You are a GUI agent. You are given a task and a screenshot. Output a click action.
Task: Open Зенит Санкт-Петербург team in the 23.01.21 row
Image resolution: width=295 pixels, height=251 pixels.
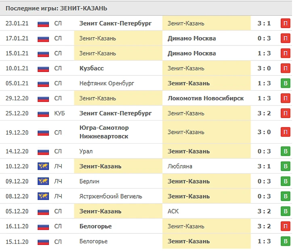[x=116, y=23]
